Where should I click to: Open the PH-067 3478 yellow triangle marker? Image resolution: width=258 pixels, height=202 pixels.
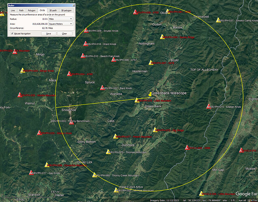[x=151, y=63]
